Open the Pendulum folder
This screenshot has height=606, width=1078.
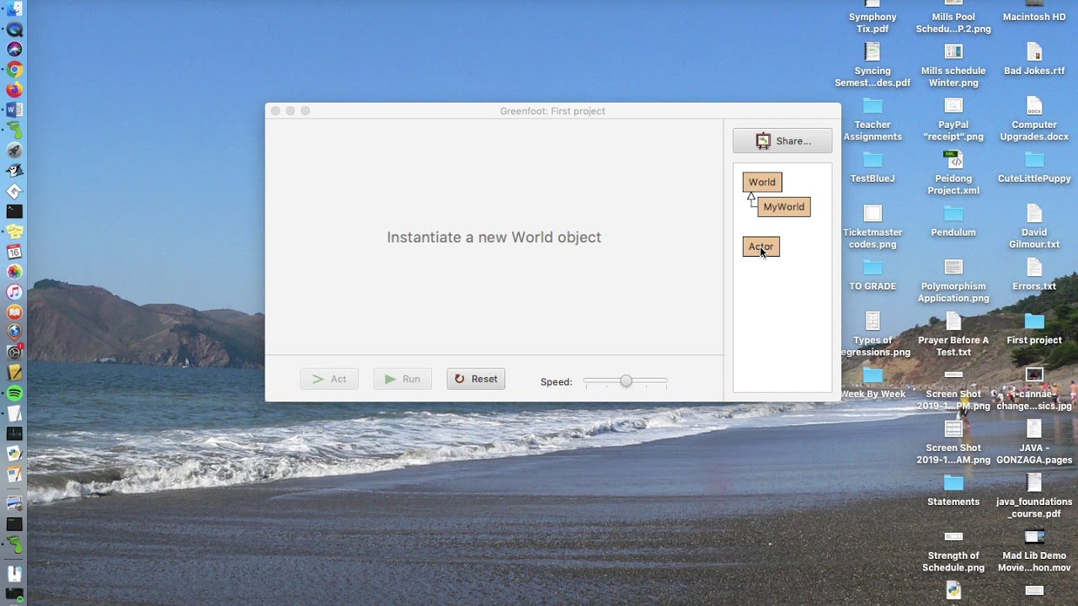(953, 221)
